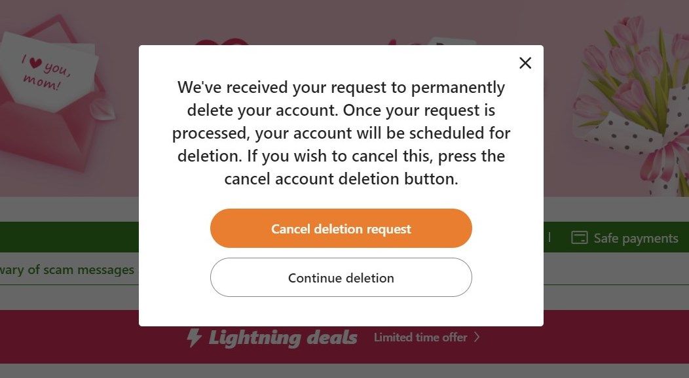Image resolution: width=689 pixels, height=378 pixels.
Task: Click the Safe payments credit card icon
Action: click(x=579, y=238)
